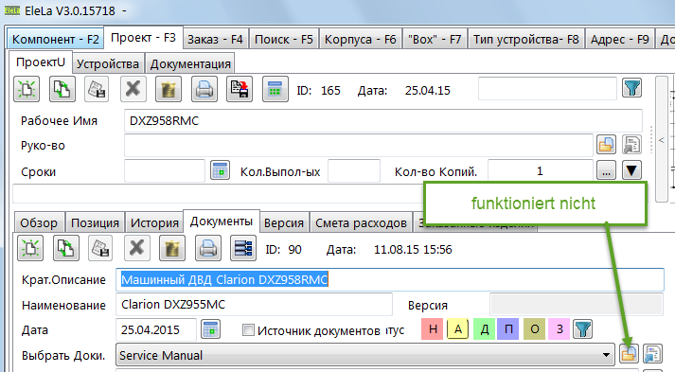This screenshot has width=675, height=372.
Task: Click the funnel filter icon beside search field
Action: tap(632, 88)
